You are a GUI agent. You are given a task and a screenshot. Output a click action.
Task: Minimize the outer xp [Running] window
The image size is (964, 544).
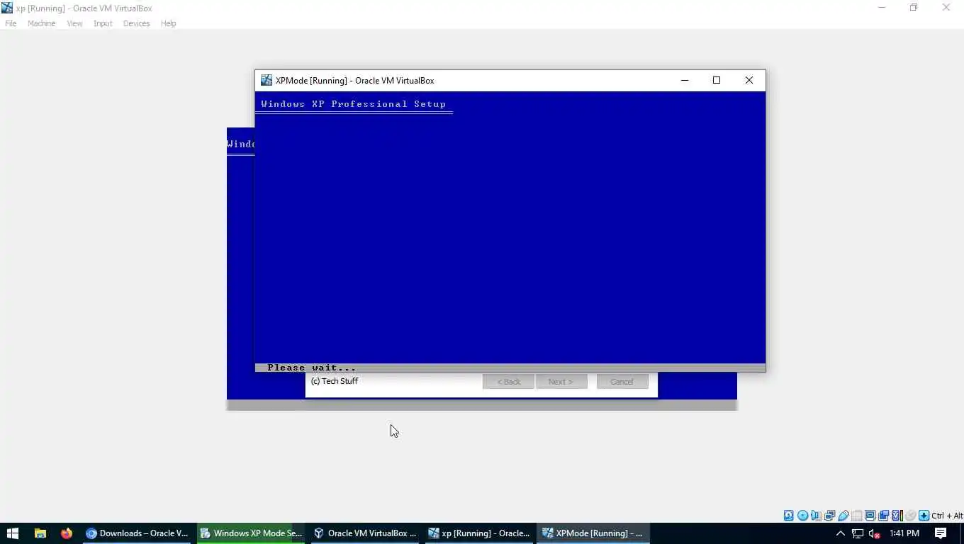coord(882,8)
